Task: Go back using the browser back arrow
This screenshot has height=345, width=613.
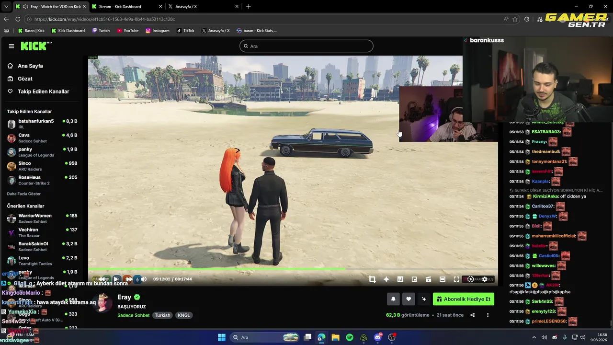Action: (6, 19)
